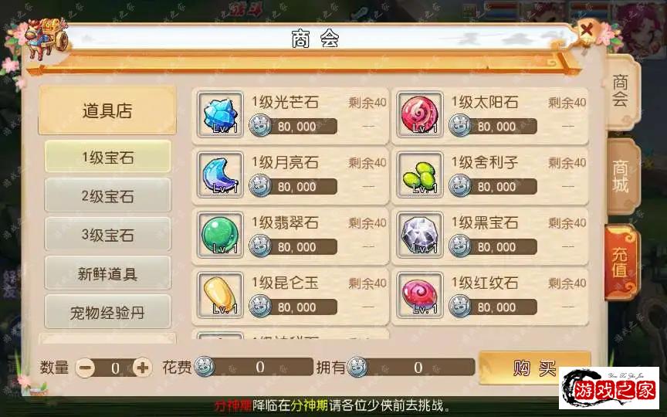This screenshot has height=417, width=667.
Task: Select the 1级太阳石 red swirl gem icon
Action: tap(420, 114)
